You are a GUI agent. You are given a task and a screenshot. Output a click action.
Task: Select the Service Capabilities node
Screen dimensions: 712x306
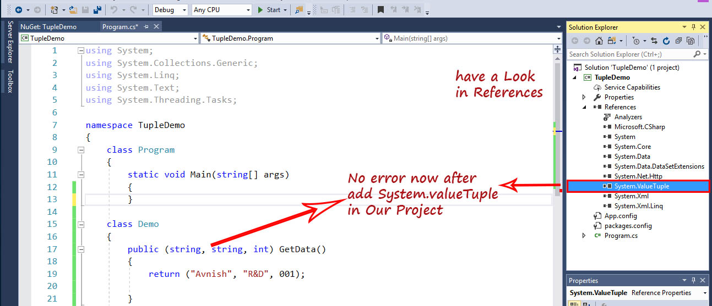[632, 87]
